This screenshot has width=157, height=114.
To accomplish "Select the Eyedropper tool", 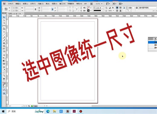I will (x=4, y=70).
